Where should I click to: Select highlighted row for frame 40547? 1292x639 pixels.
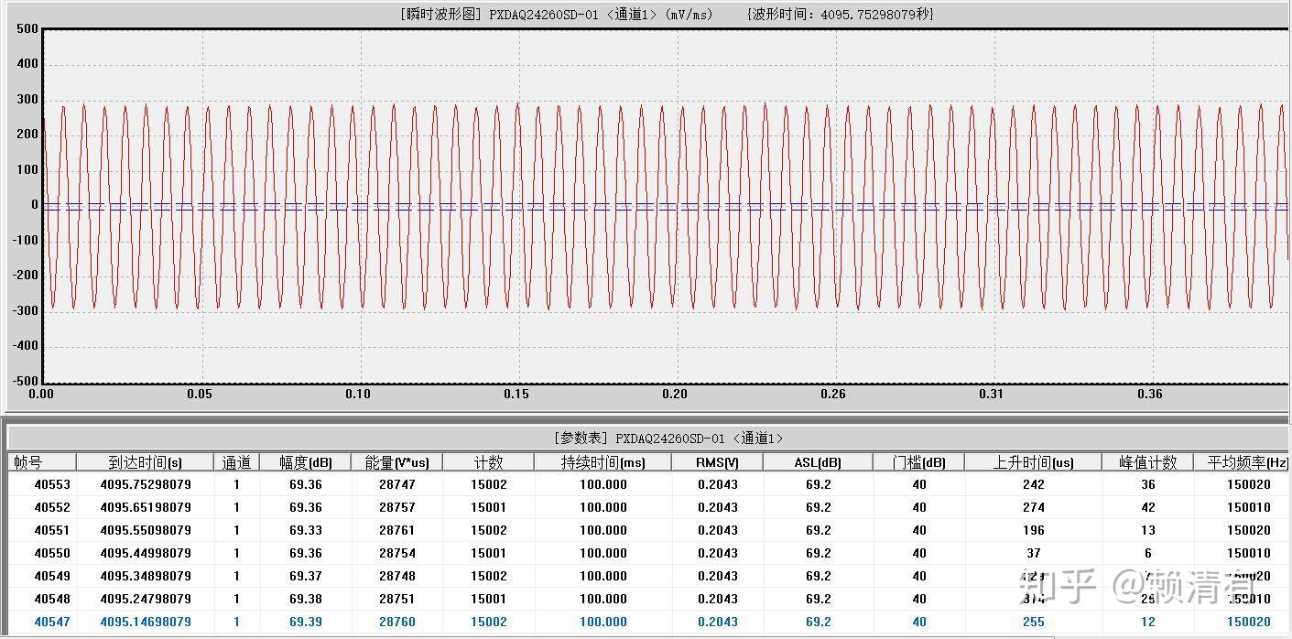[649, 622]
